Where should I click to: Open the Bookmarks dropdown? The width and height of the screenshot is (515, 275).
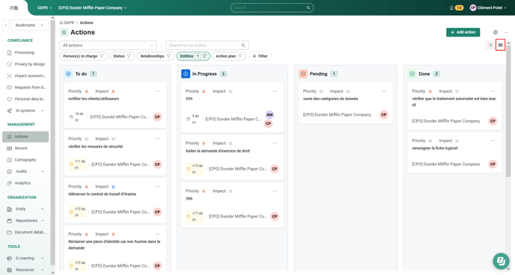click(29, 25)
